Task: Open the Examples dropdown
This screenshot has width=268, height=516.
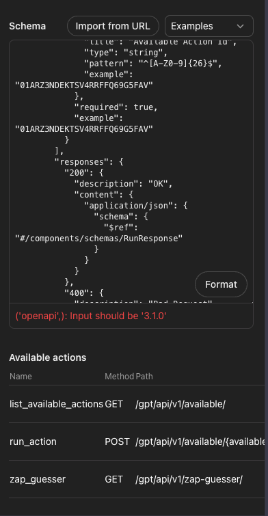Action: (209, 26)
